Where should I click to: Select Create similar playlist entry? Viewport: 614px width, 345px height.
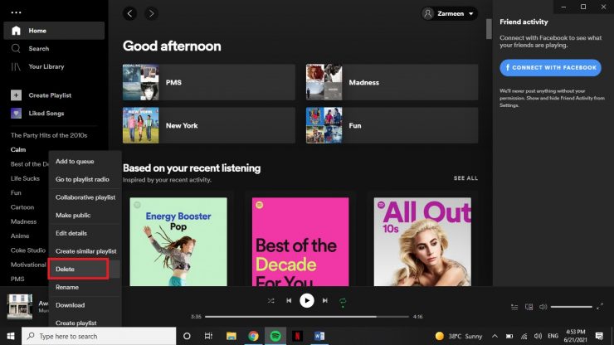[85, 251]
